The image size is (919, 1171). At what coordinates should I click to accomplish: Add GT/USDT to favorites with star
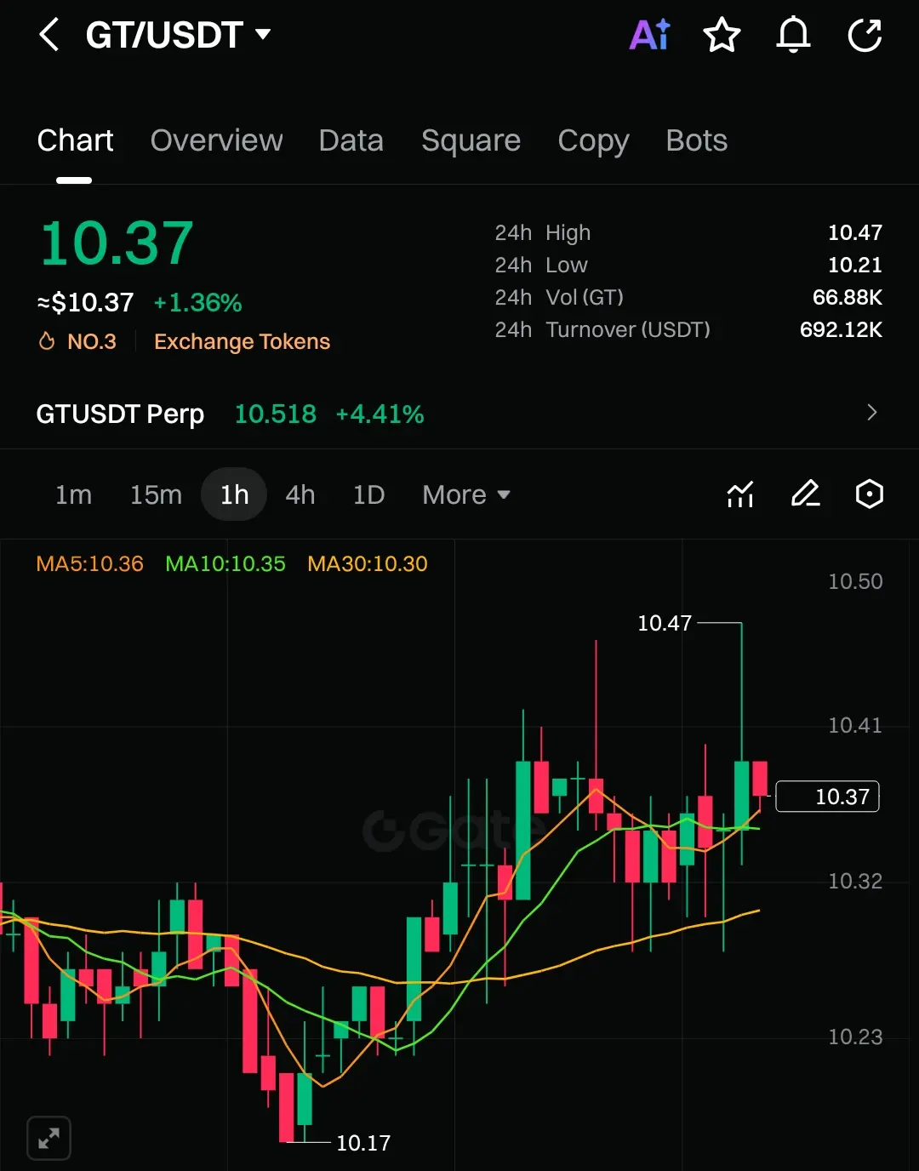(722, 35)
